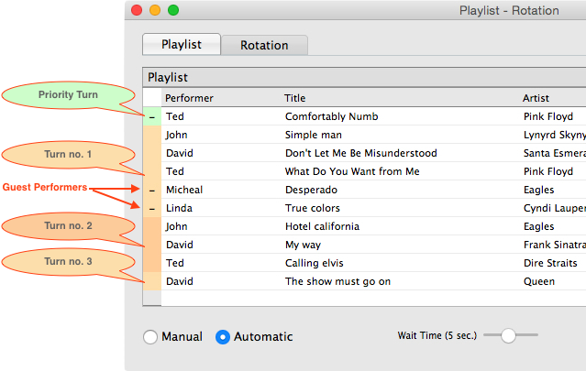Screen dimensions: 586x371
Task: Select David's My way entry
Action: click(364, 245)
